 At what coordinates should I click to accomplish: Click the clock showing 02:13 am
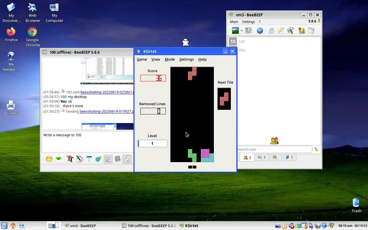point(346,226)
